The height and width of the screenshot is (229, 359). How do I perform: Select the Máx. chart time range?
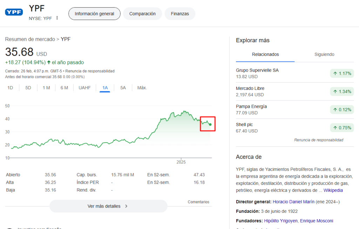(142, 88)
